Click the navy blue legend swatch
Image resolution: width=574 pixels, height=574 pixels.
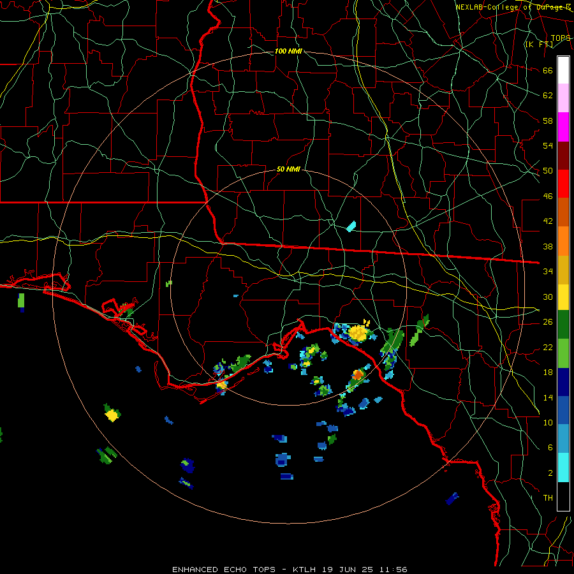click(563, 382)
